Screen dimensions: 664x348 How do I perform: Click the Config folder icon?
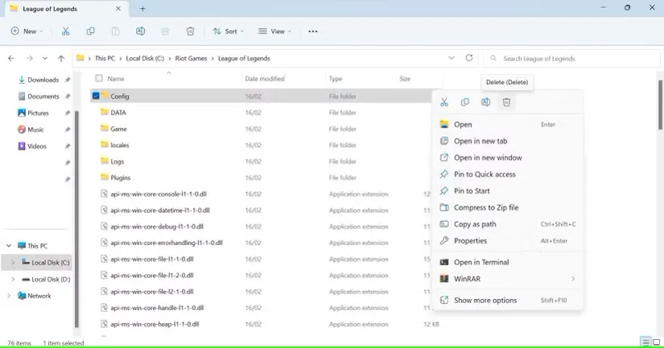(105, 96)
